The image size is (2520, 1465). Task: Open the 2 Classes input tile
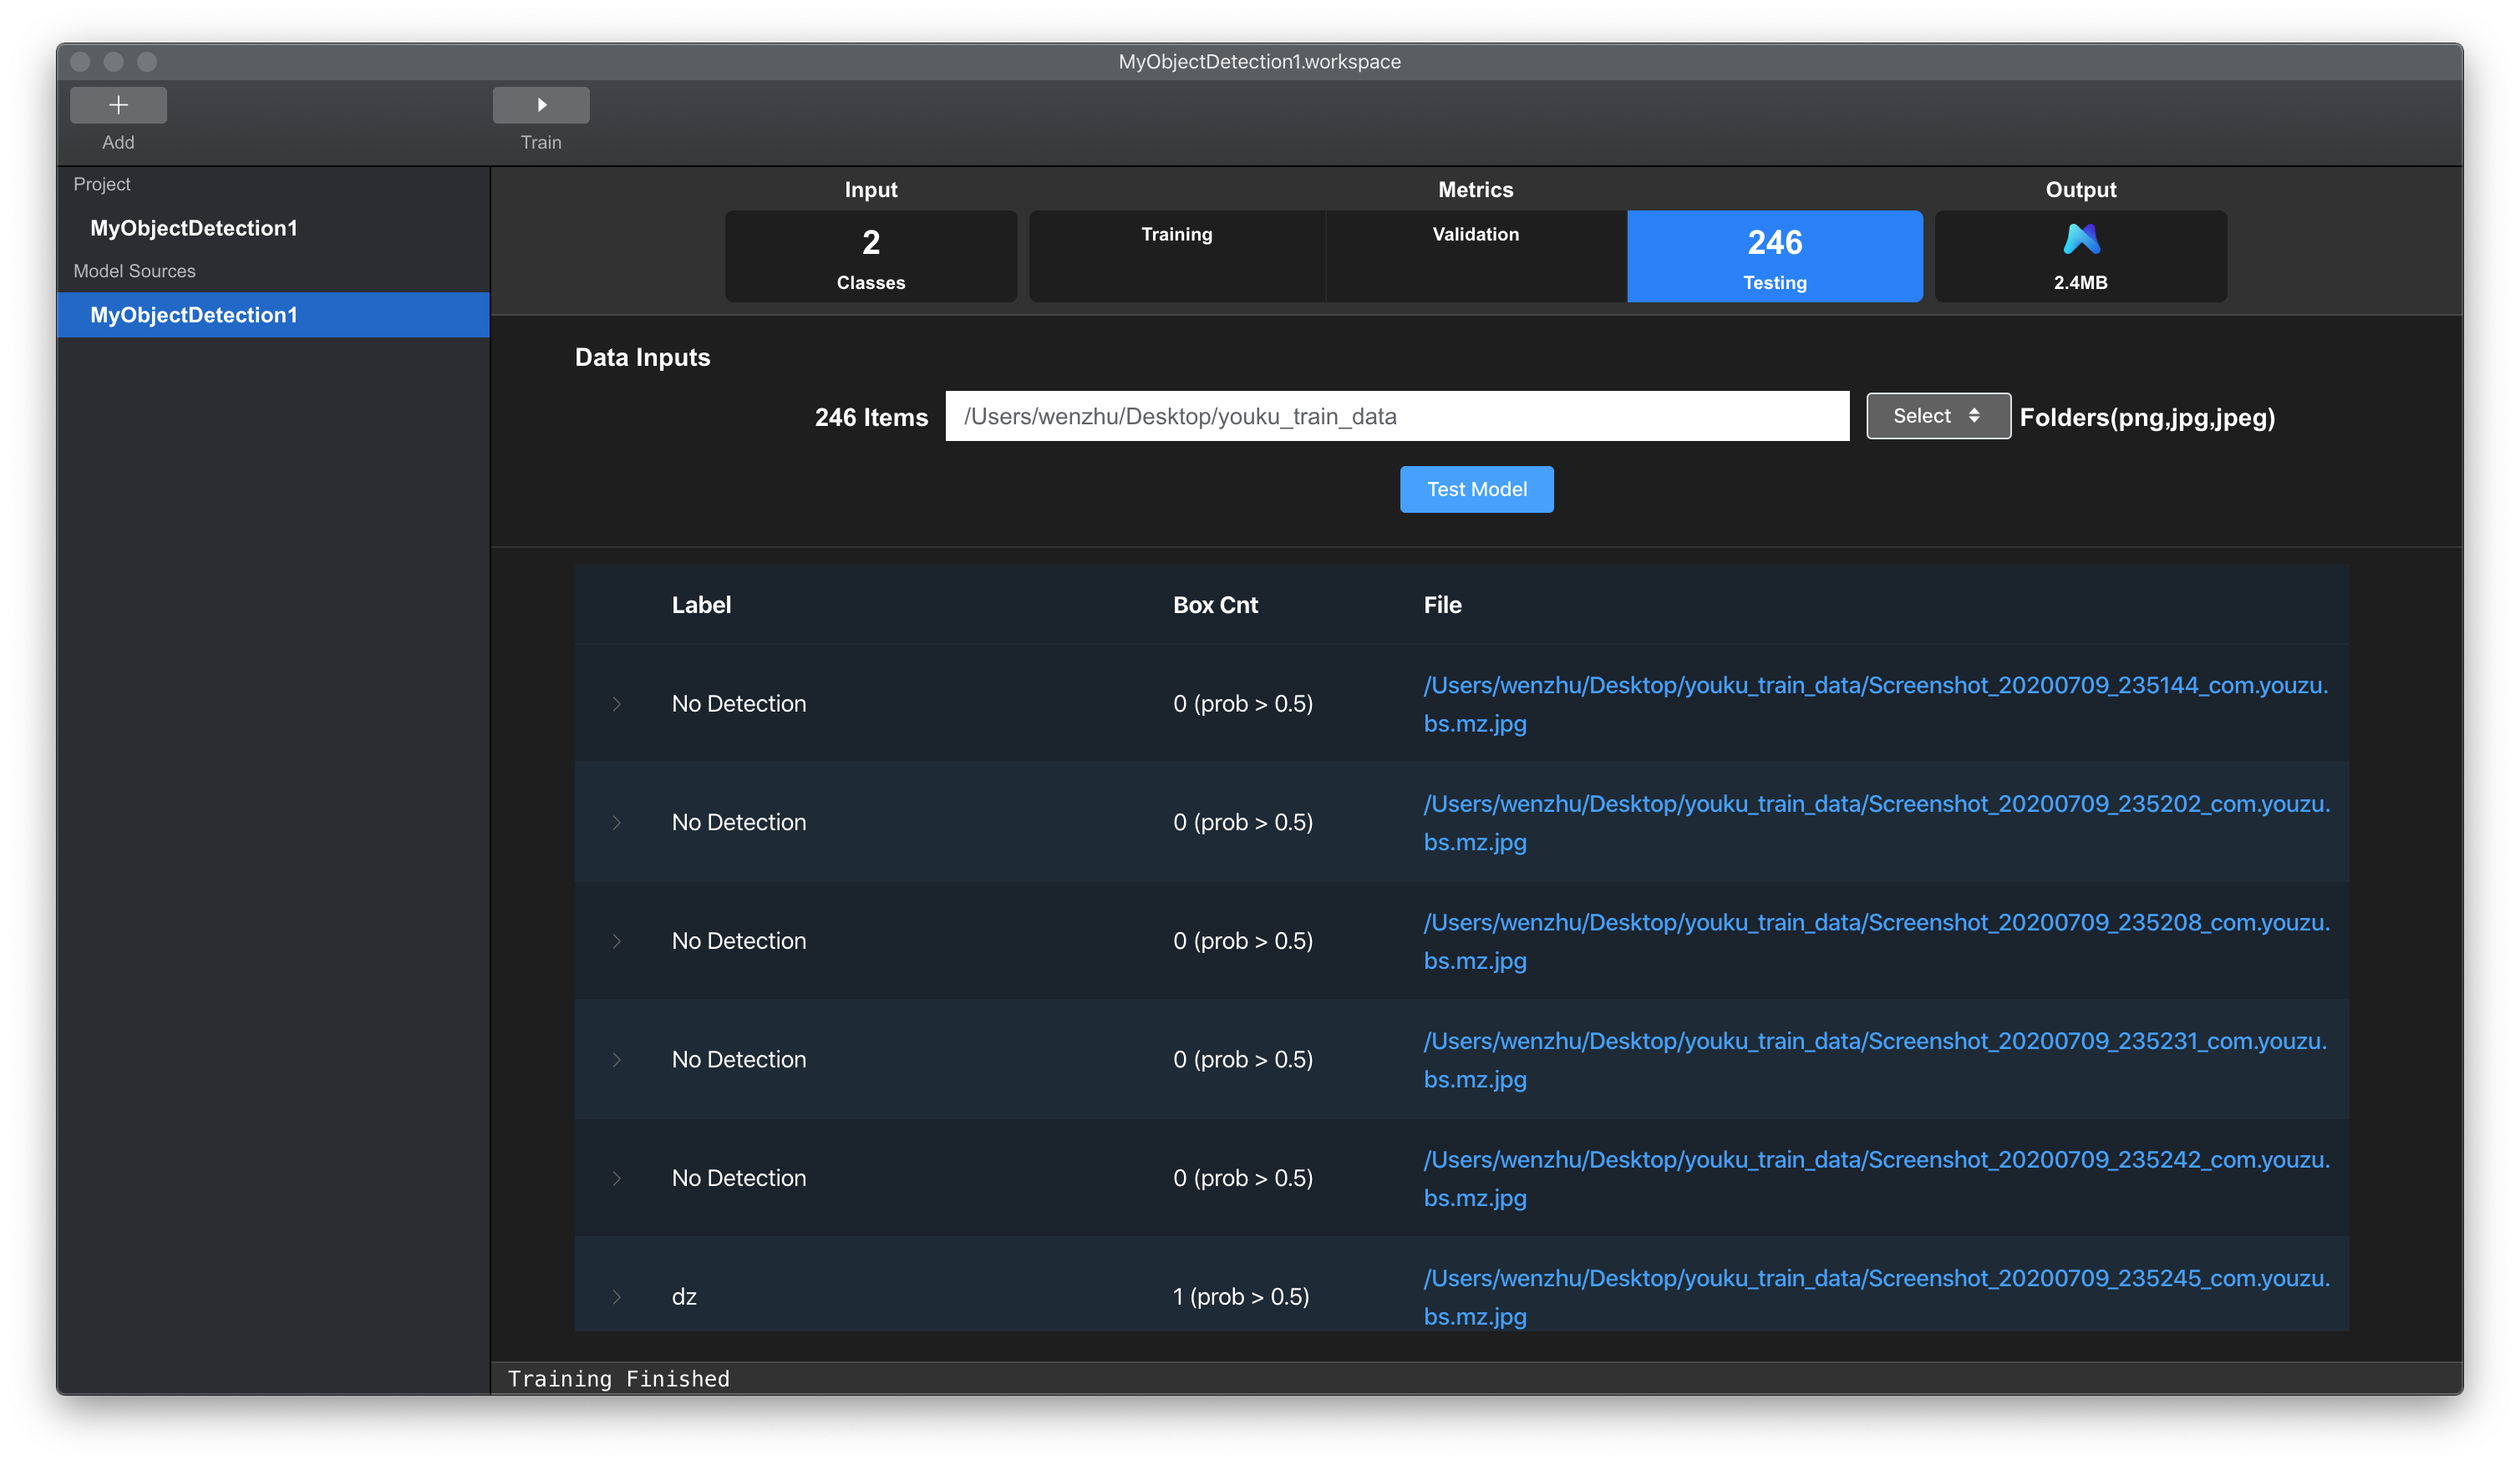(x=870, y=256)
